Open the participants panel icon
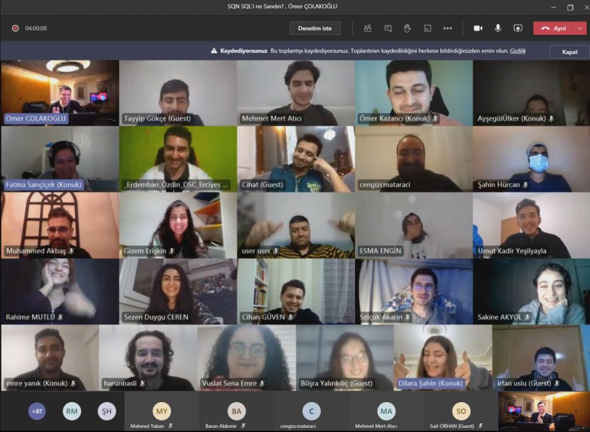Viewport: 590px width, 432px height. coord(368,28)
